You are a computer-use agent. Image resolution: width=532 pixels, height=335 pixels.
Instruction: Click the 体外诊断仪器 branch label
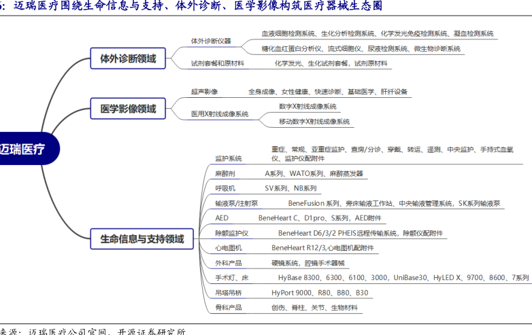coord(211,41)
